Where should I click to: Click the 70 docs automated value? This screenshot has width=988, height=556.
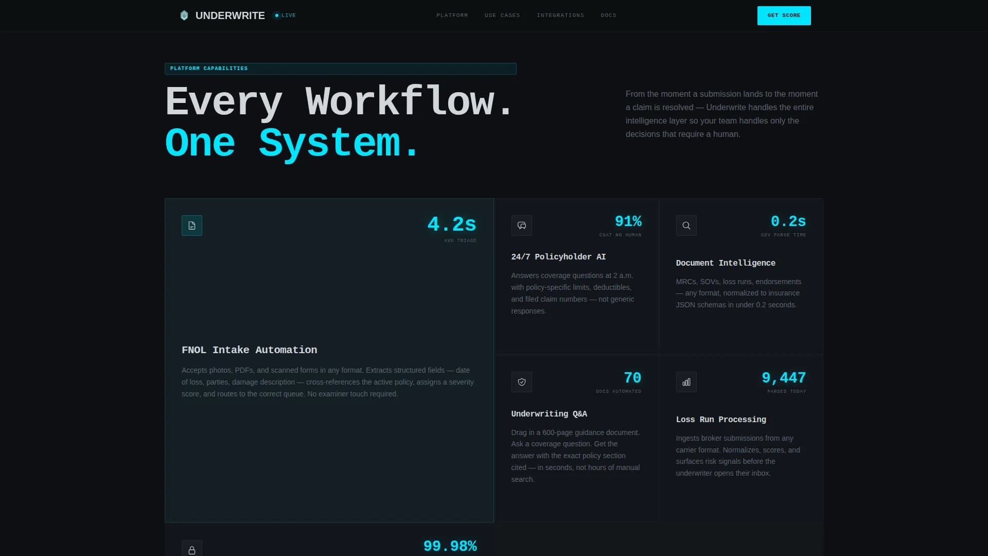pyautogui.click(x=632, y=378)
